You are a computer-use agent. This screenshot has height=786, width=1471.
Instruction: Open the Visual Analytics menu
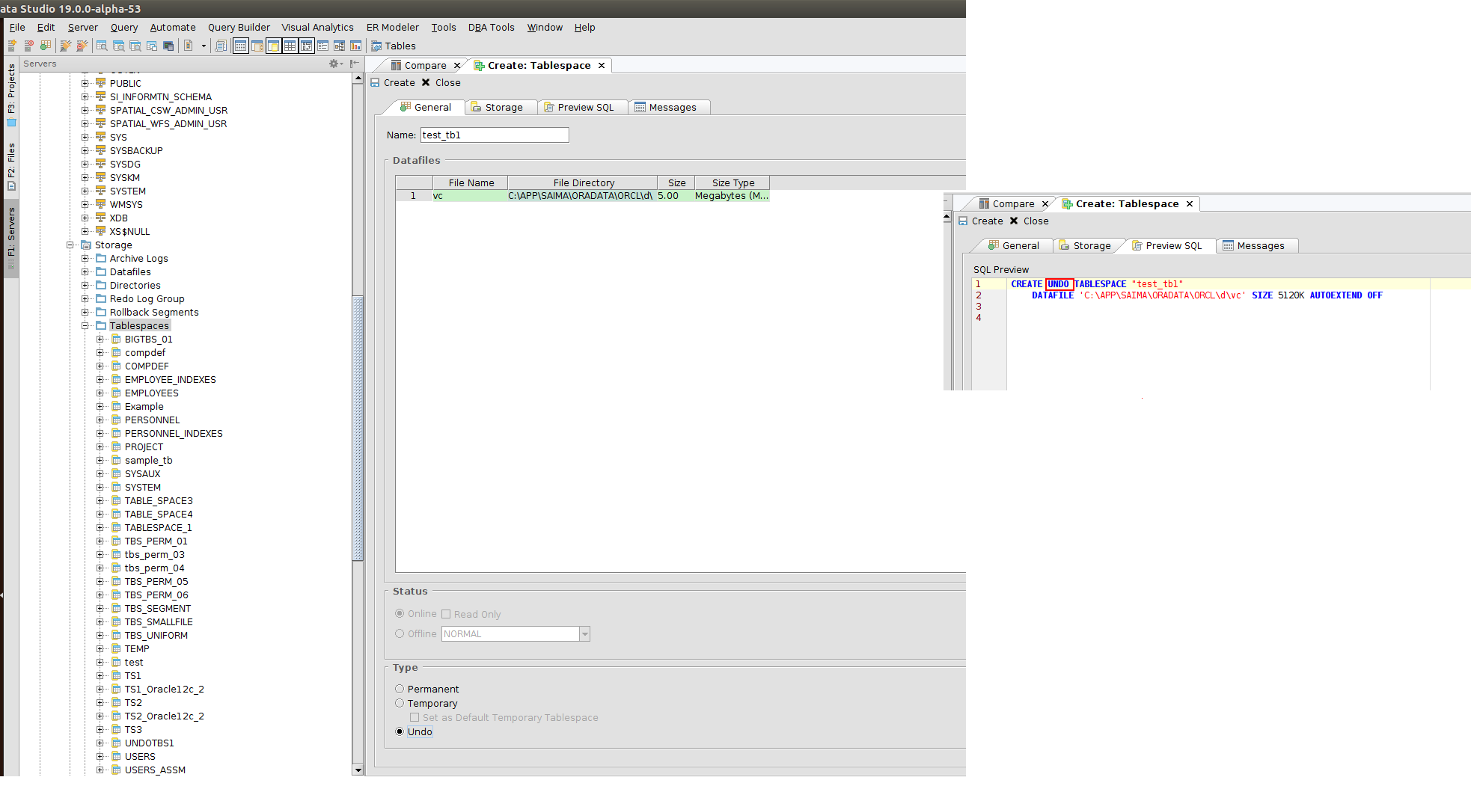click(318, 28)
